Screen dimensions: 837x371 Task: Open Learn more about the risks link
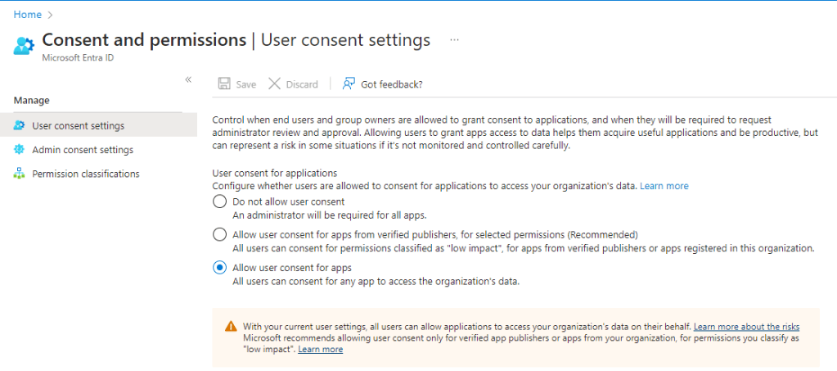746,326
